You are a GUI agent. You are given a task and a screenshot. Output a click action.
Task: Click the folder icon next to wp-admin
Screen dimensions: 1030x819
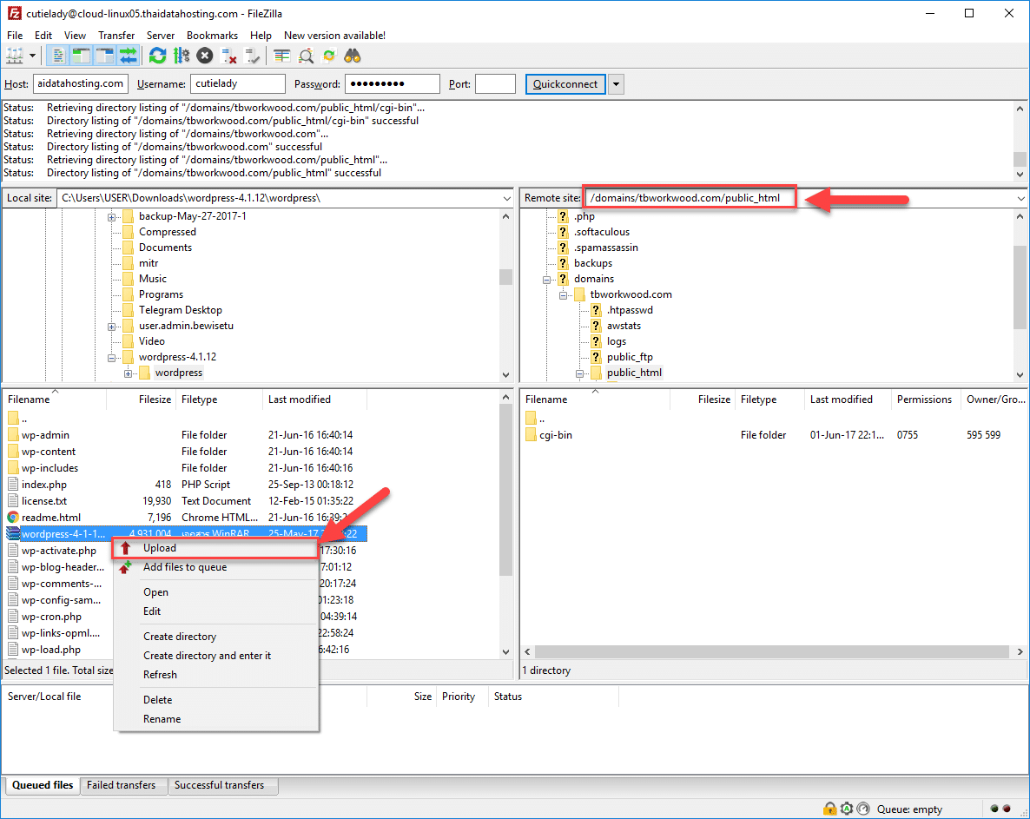13,435
